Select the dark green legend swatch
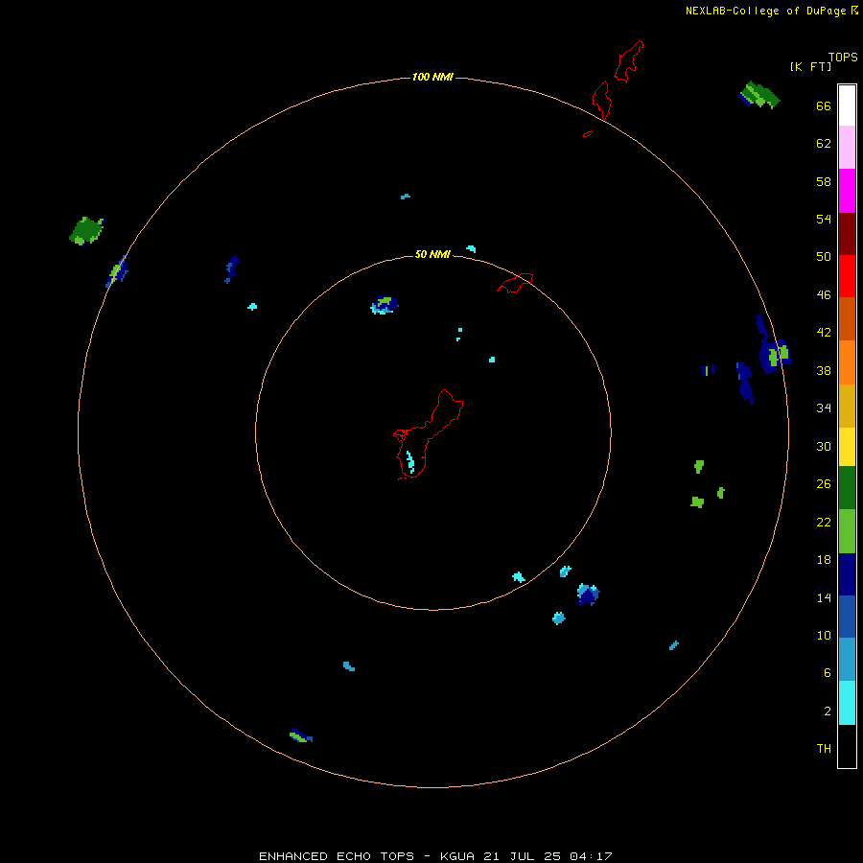The width and height of the screenshot is (863, 863). 847,488
